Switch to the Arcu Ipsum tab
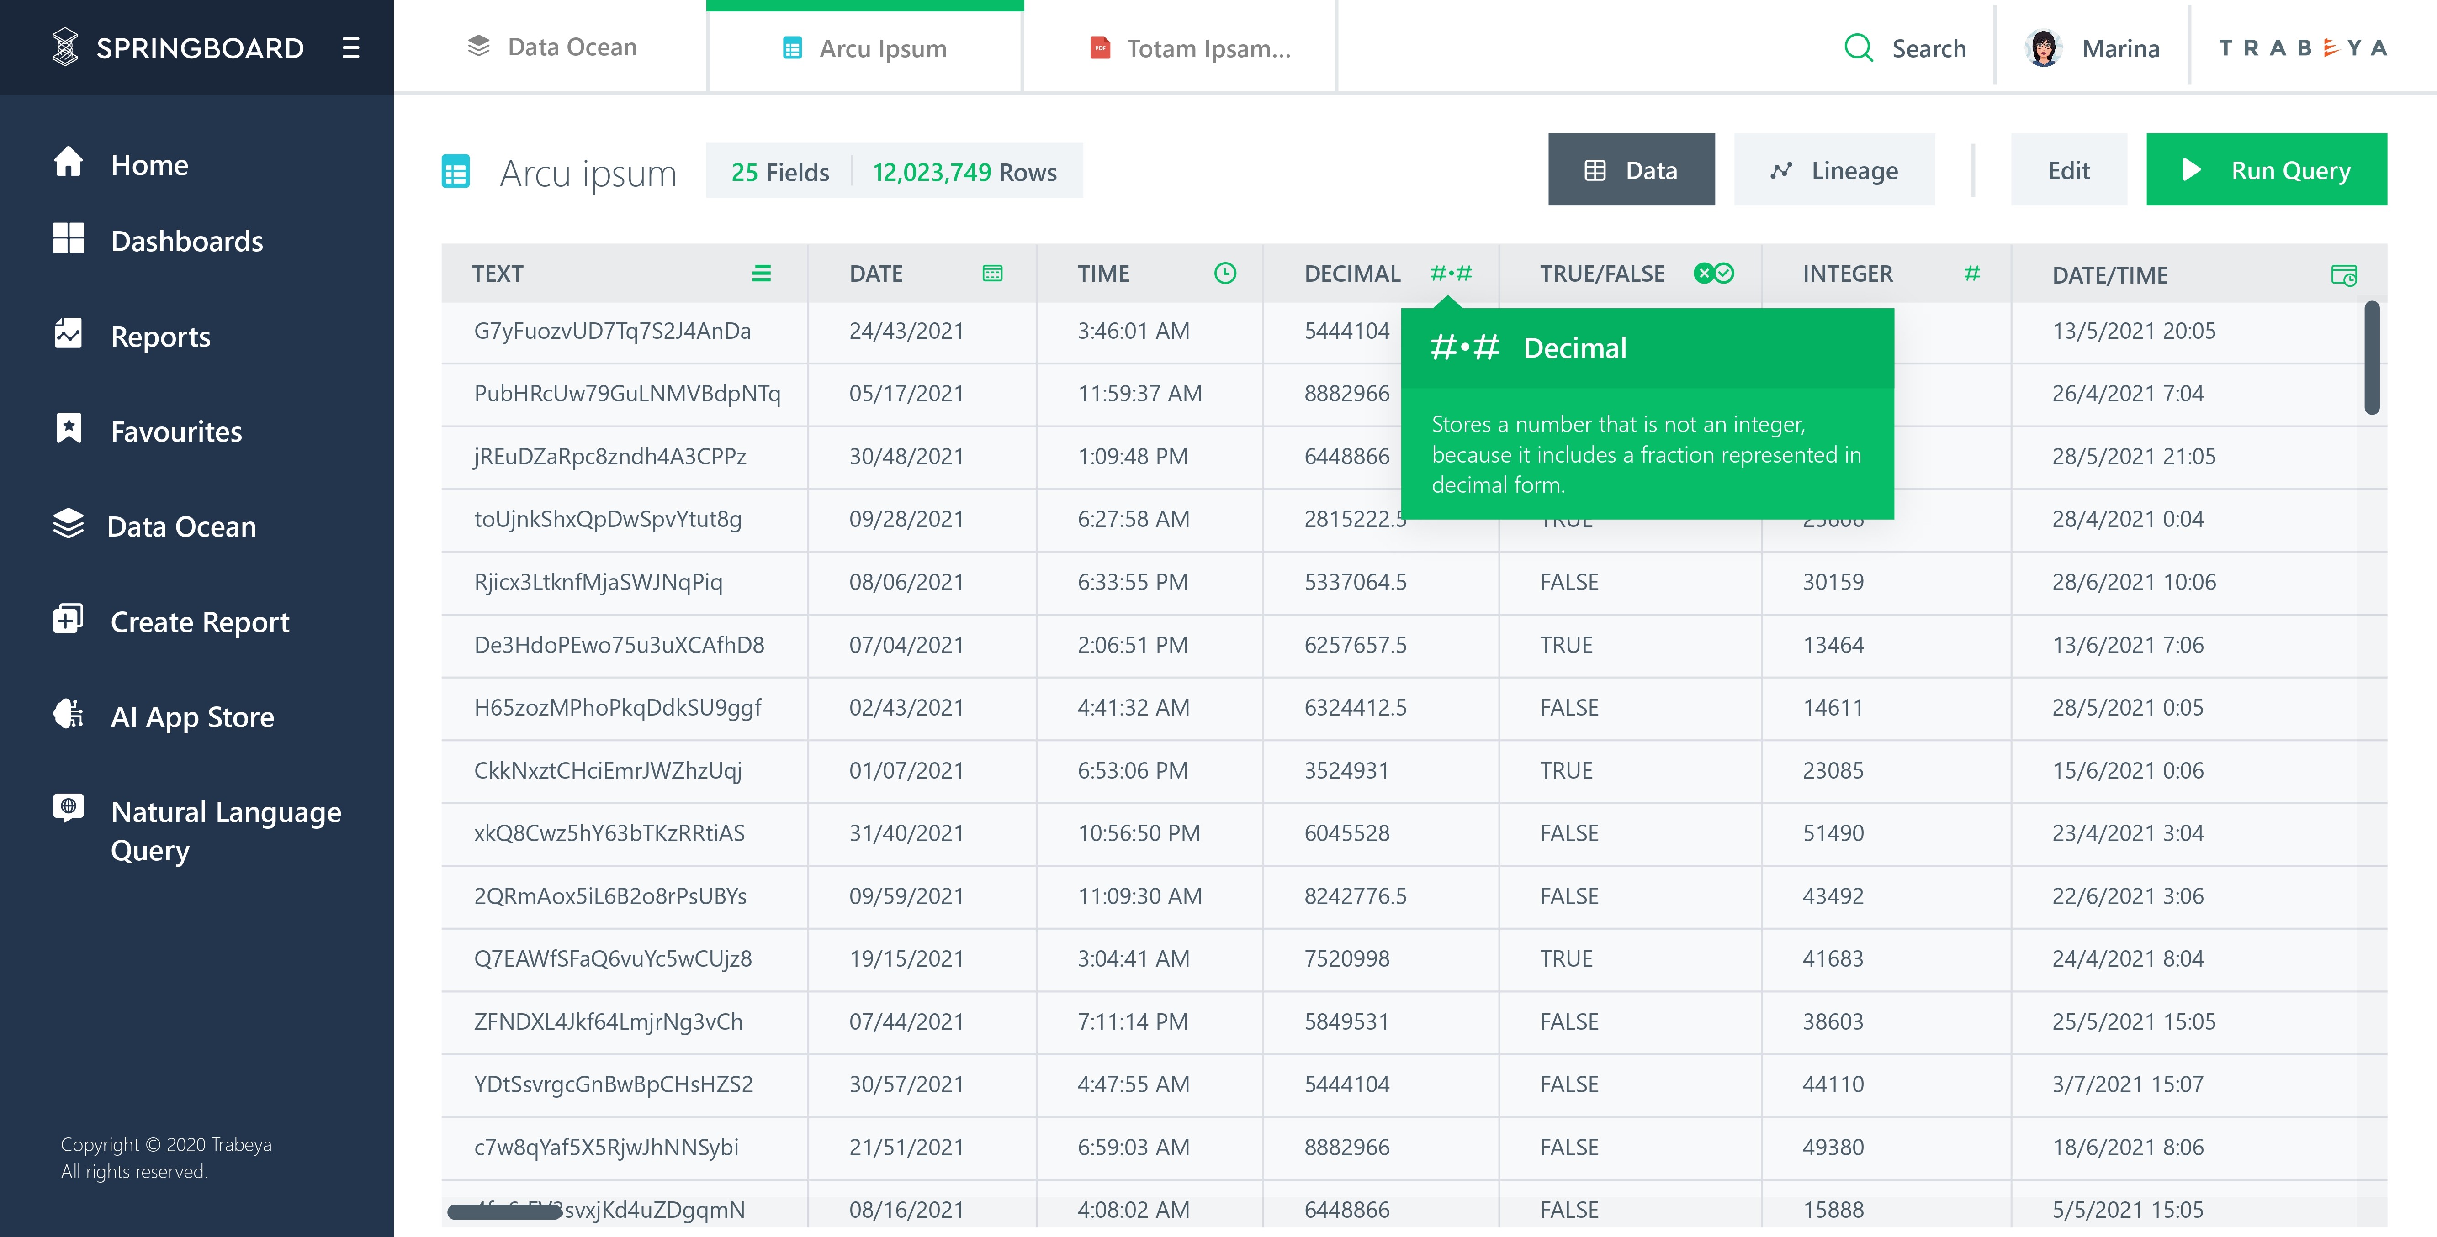The width and height of the screenshot is (2437, 1237). (865, 46)
